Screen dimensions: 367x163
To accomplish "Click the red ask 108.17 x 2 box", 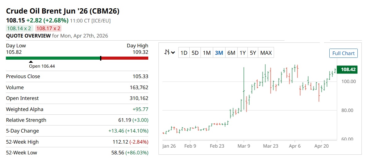I will [49, 28].
